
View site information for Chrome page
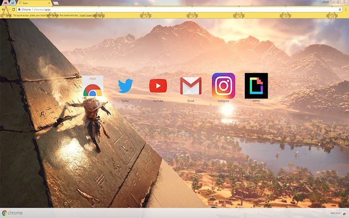click(25, 9)
